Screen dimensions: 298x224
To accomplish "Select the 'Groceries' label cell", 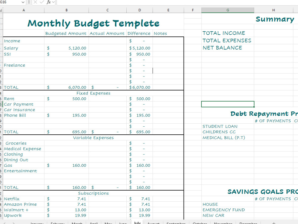I will tap(24, 143).
